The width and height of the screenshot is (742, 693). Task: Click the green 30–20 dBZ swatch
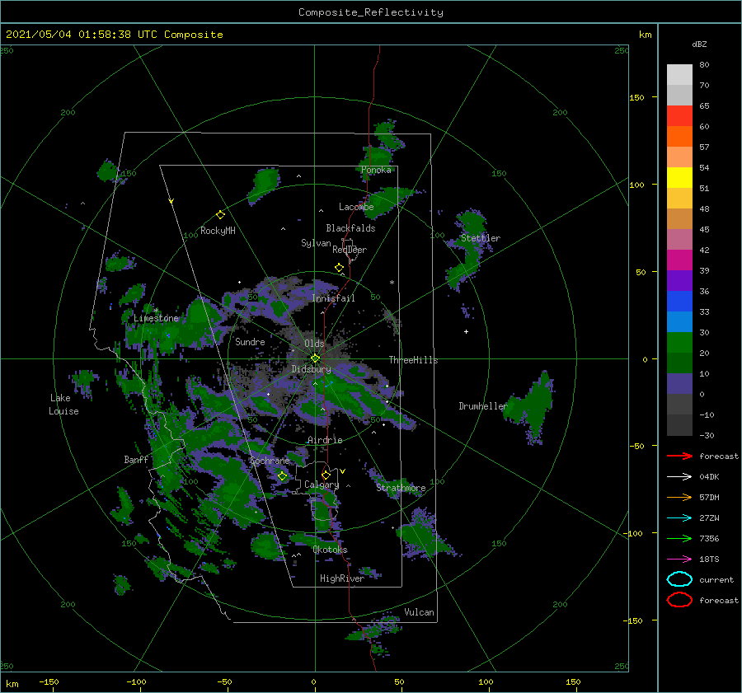point(679,342)
